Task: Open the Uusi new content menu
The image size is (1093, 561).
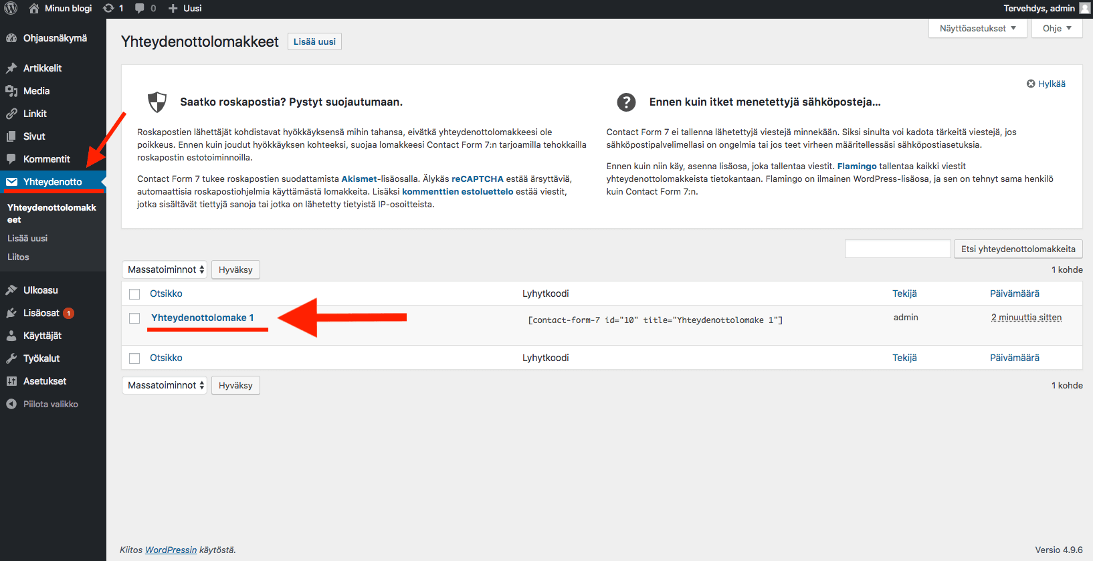Action: coord(185,8)
